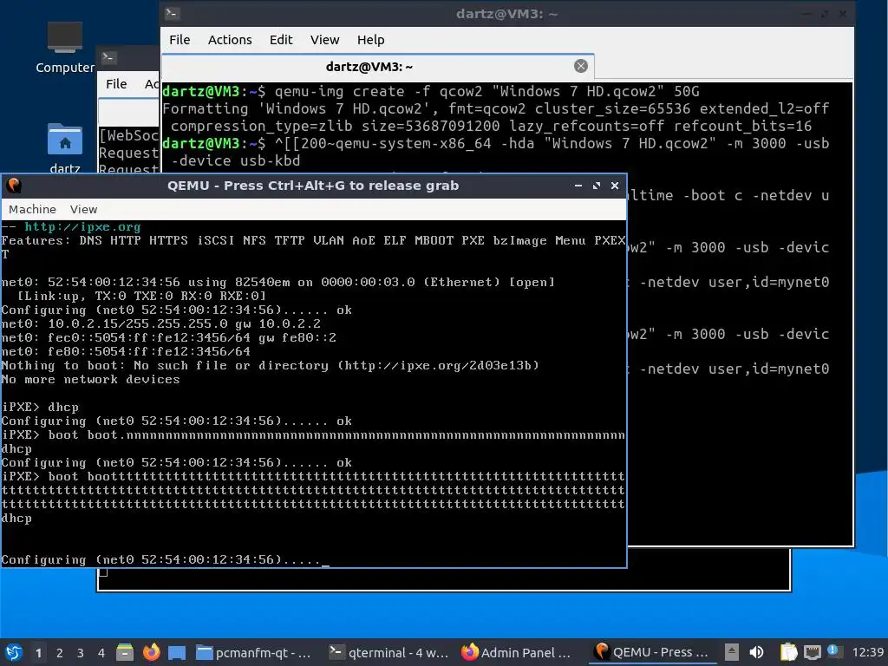Activate the pcmanfm-qt taskbar entry

[x=254, y=652]
